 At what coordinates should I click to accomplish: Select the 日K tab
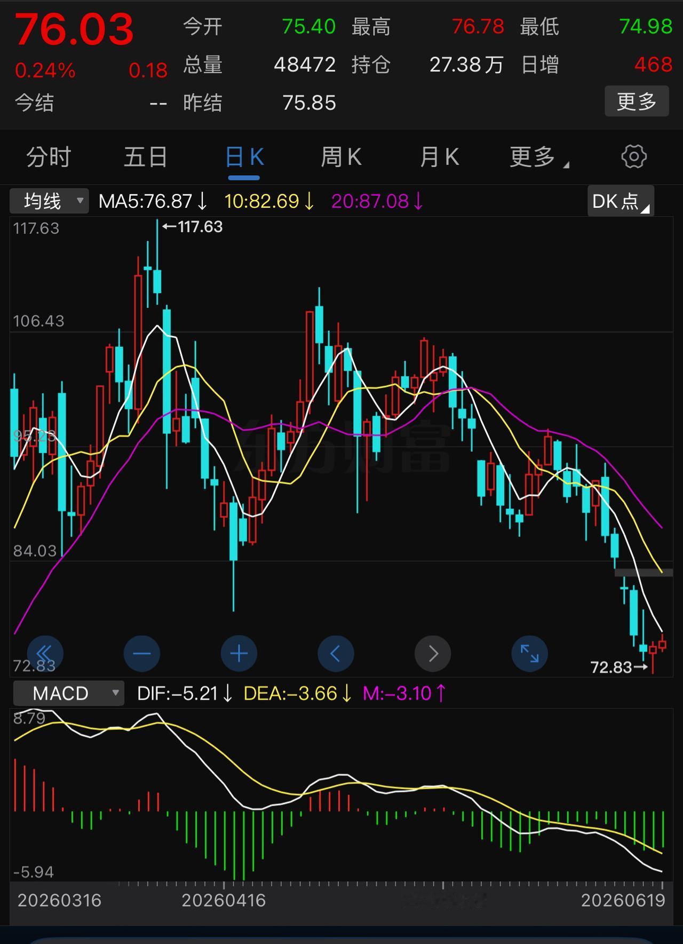coord(244,157)
